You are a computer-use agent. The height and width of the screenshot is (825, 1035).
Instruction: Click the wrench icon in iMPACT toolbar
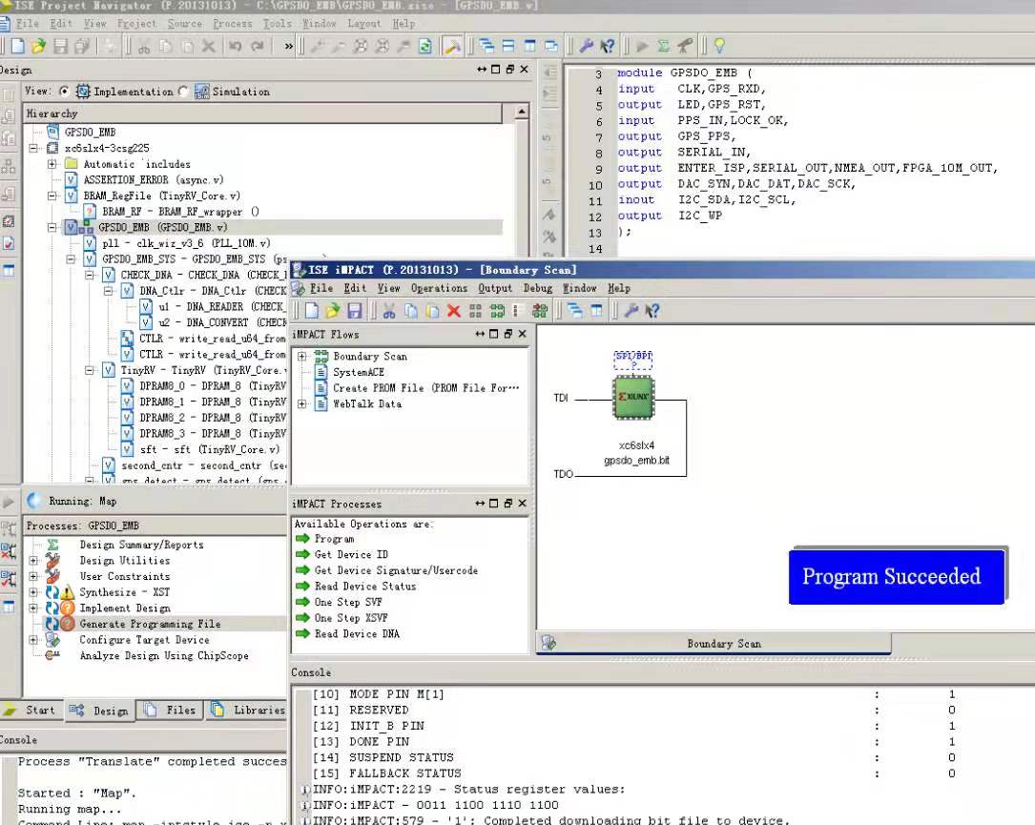point(631,311)
